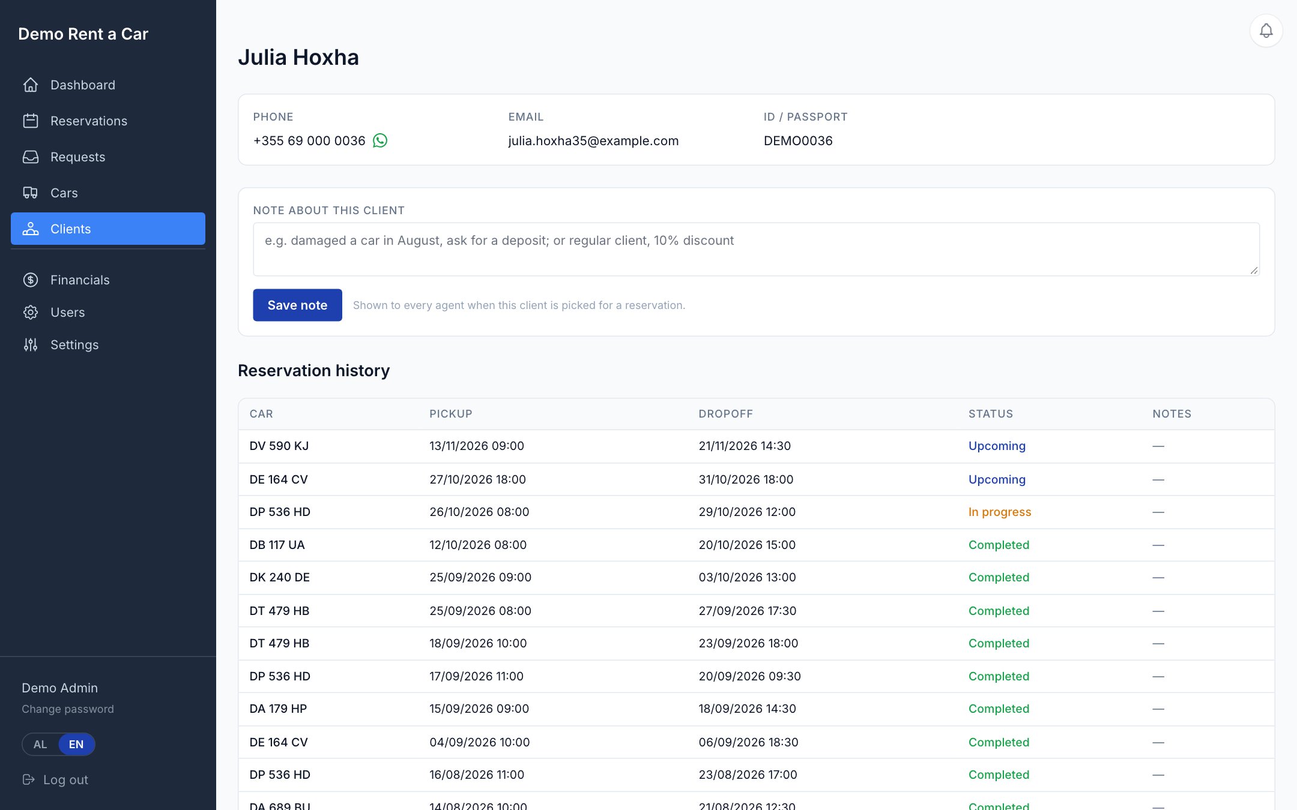
Task: Click the STATUS column header
Action: (x=990, y=413)
